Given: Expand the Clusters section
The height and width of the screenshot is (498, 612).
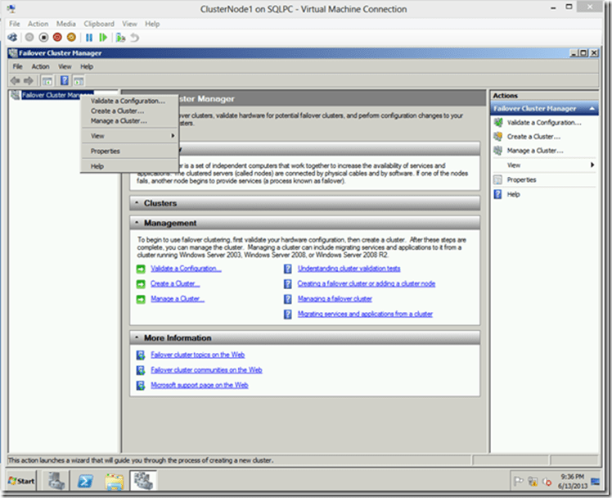Looking at the screenshot, I should (136, 203).
